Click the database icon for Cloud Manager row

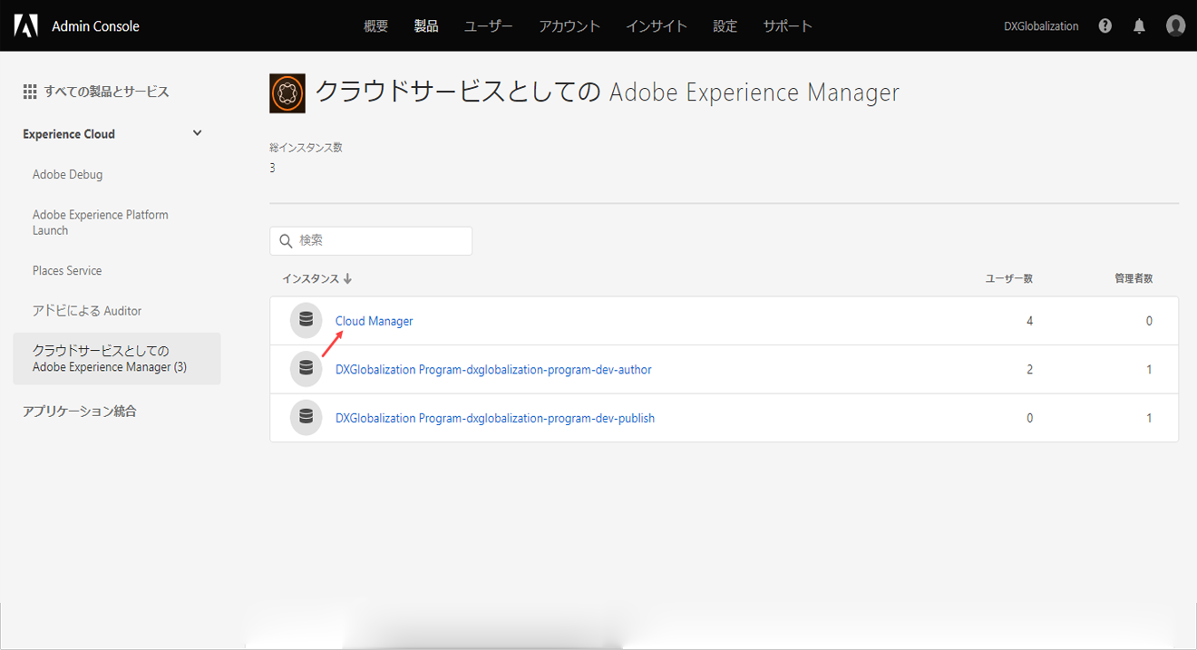point(306,321)
